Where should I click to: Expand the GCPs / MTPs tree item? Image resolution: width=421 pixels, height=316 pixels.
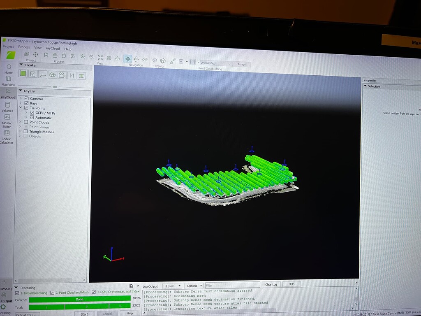pos(26,113)
